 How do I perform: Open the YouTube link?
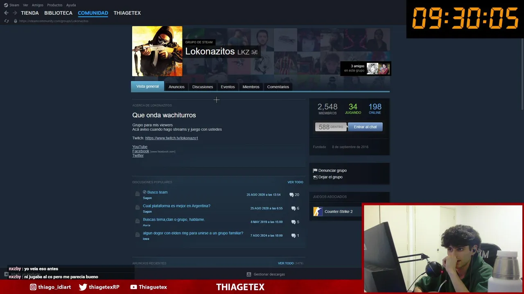tap(140, 147)
